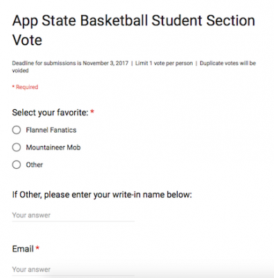The width and height of the screenshot is (274, 278).
Task: Click the App State Basketball form title
Action: tap(134, 30)
